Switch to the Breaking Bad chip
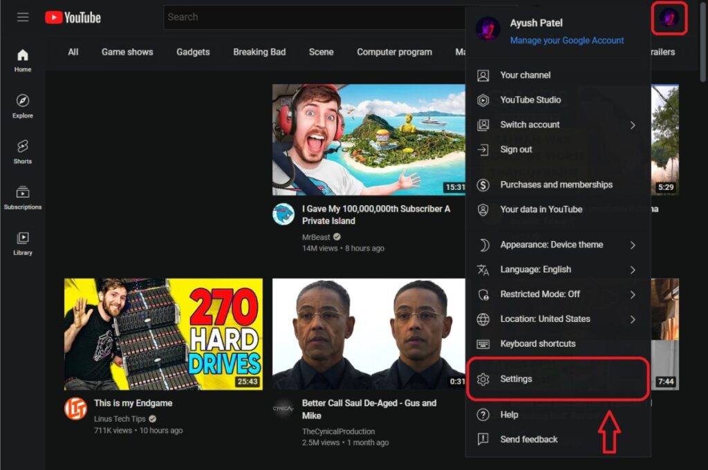708x470 pixels. pyautogui.click(x=259, y=52)
